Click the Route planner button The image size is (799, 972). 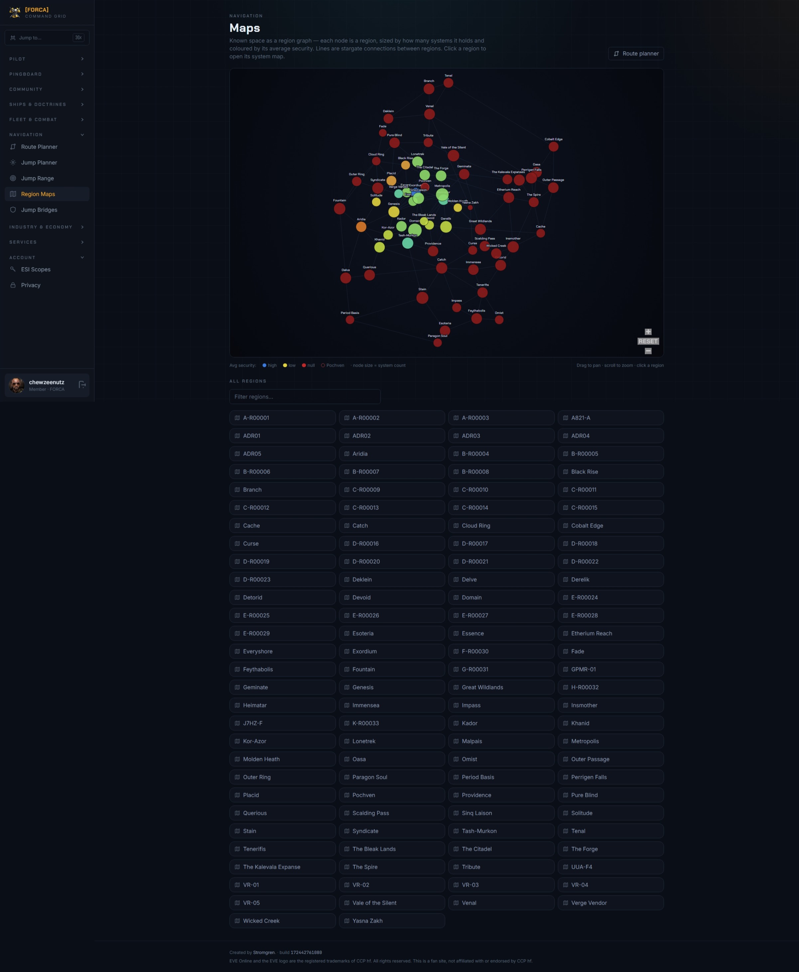[x=636, y=54]
